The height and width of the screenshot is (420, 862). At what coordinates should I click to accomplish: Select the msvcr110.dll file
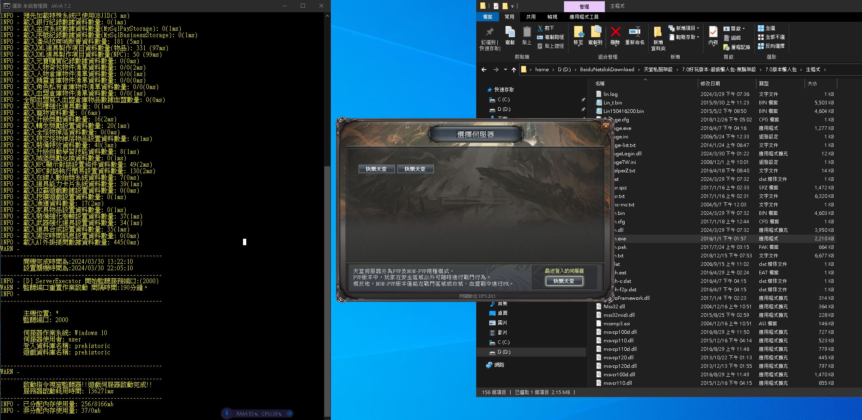(x=617, y=383)
